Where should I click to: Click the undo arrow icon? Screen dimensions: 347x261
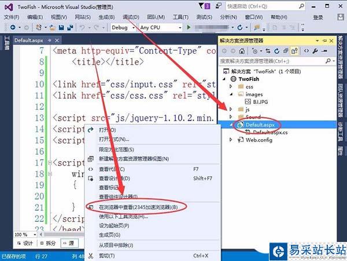[82, 27]
